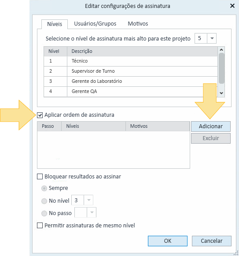Choose the No passo radio option
This screenshot has width=239, height=256.
tap(44, 213)
